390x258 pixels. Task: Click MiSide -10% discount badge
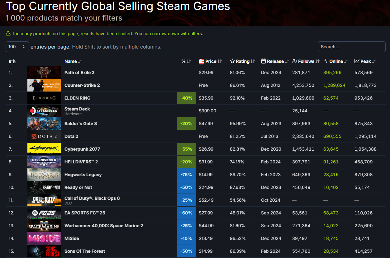pos(186,238)
